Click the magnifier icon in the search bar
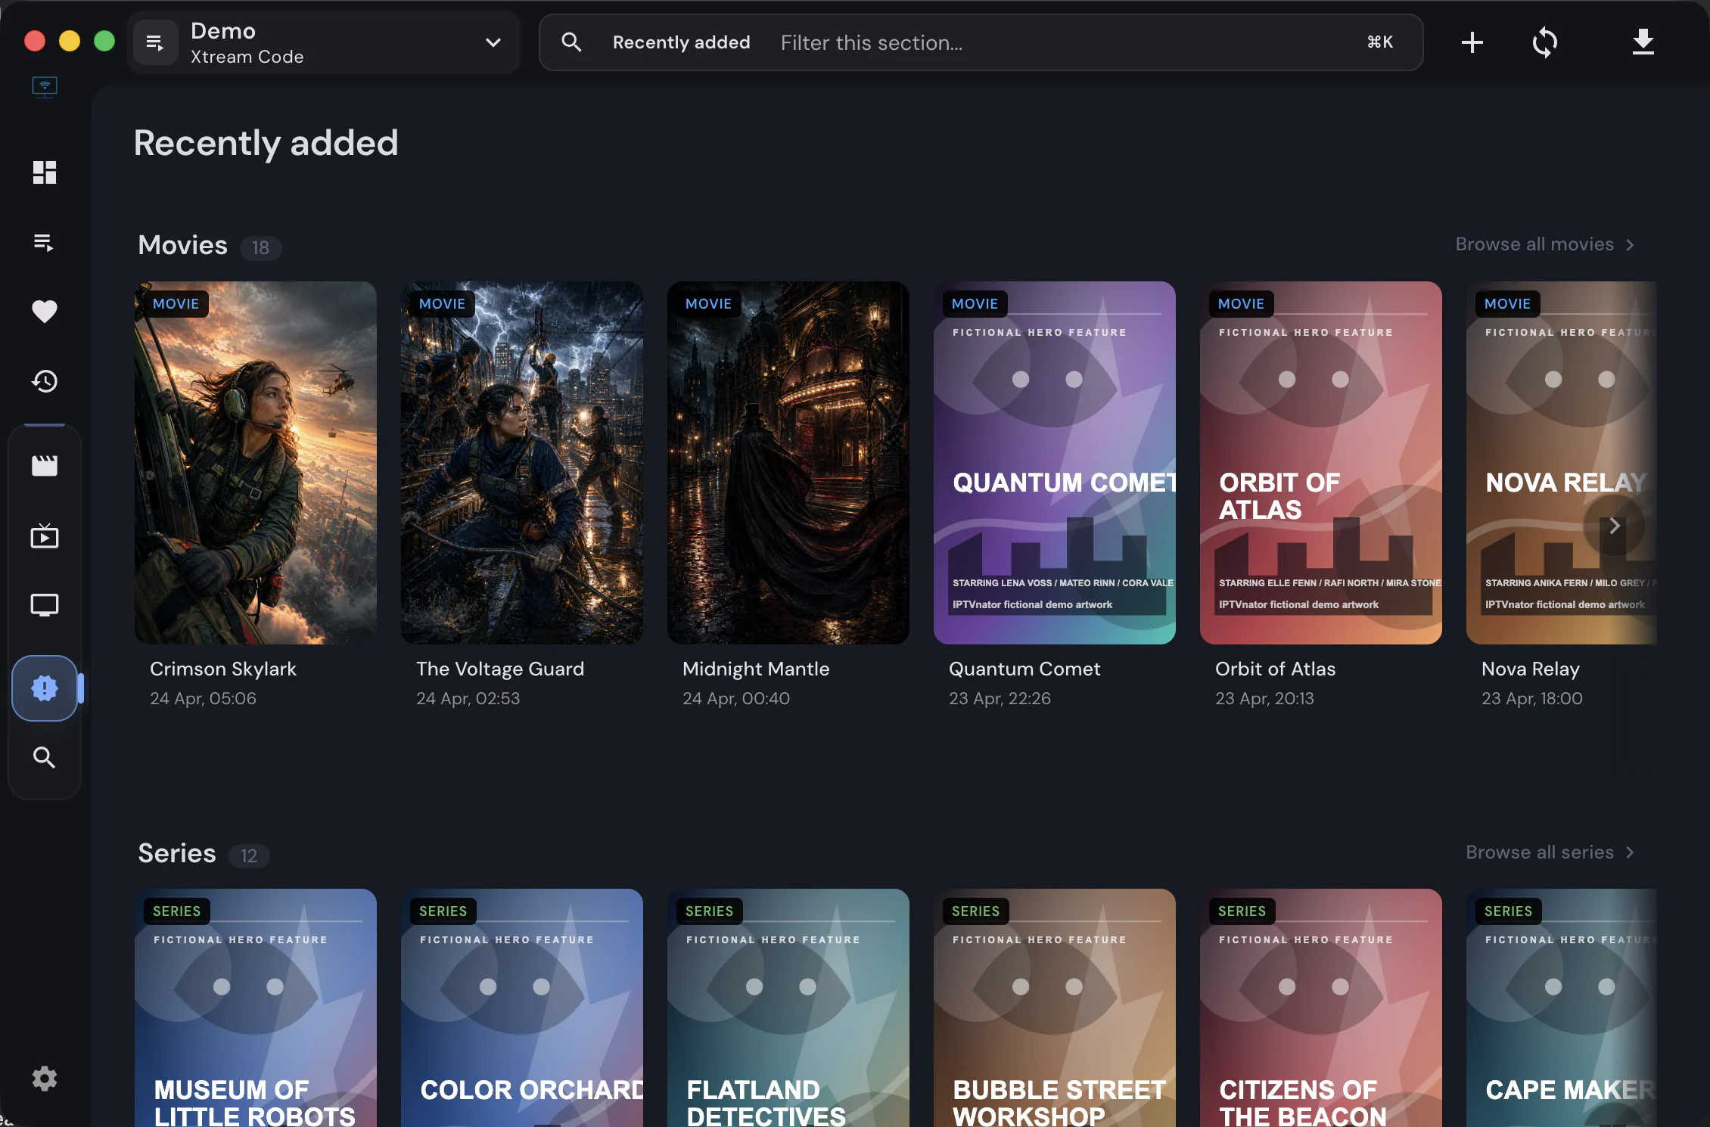Screen dimensions: 1710x1127 [x=571, y=42]
